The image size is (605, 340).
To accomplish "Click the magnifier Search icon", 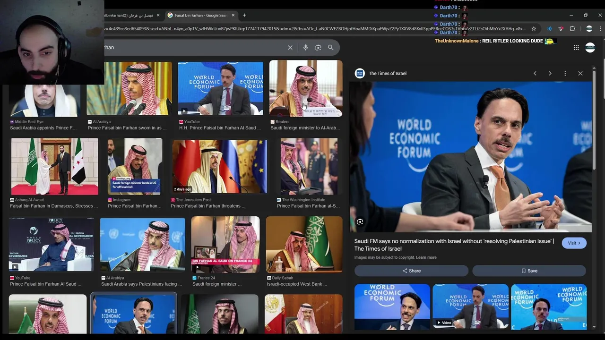I will (x=331, y=47).
